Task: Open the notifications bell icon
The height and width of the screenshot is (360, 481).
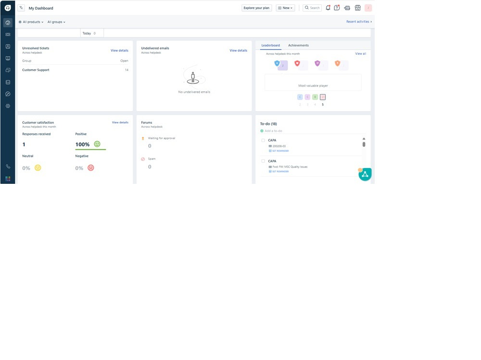Action: point(328,8)
